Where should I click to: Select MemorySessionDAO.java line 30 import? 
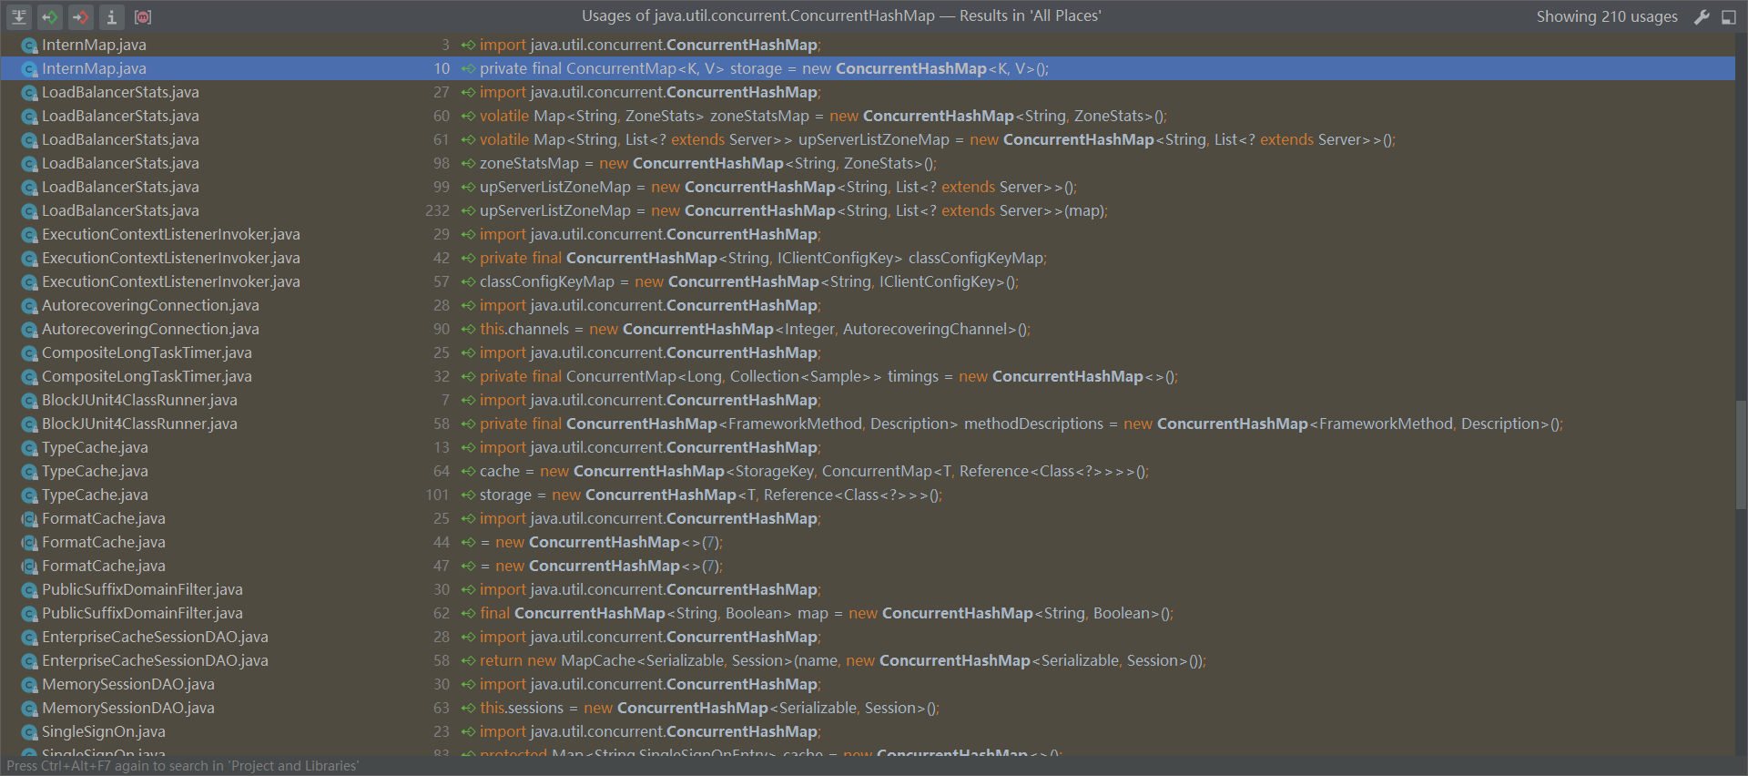click(868, 684)
